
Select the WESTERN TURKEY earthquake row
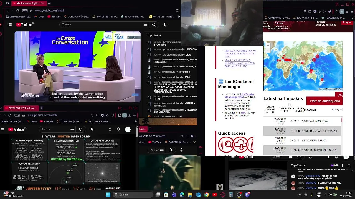pos(302,140)
